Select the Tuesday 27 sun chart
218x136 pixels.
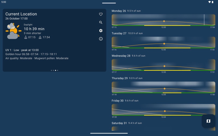pos(163,42)
